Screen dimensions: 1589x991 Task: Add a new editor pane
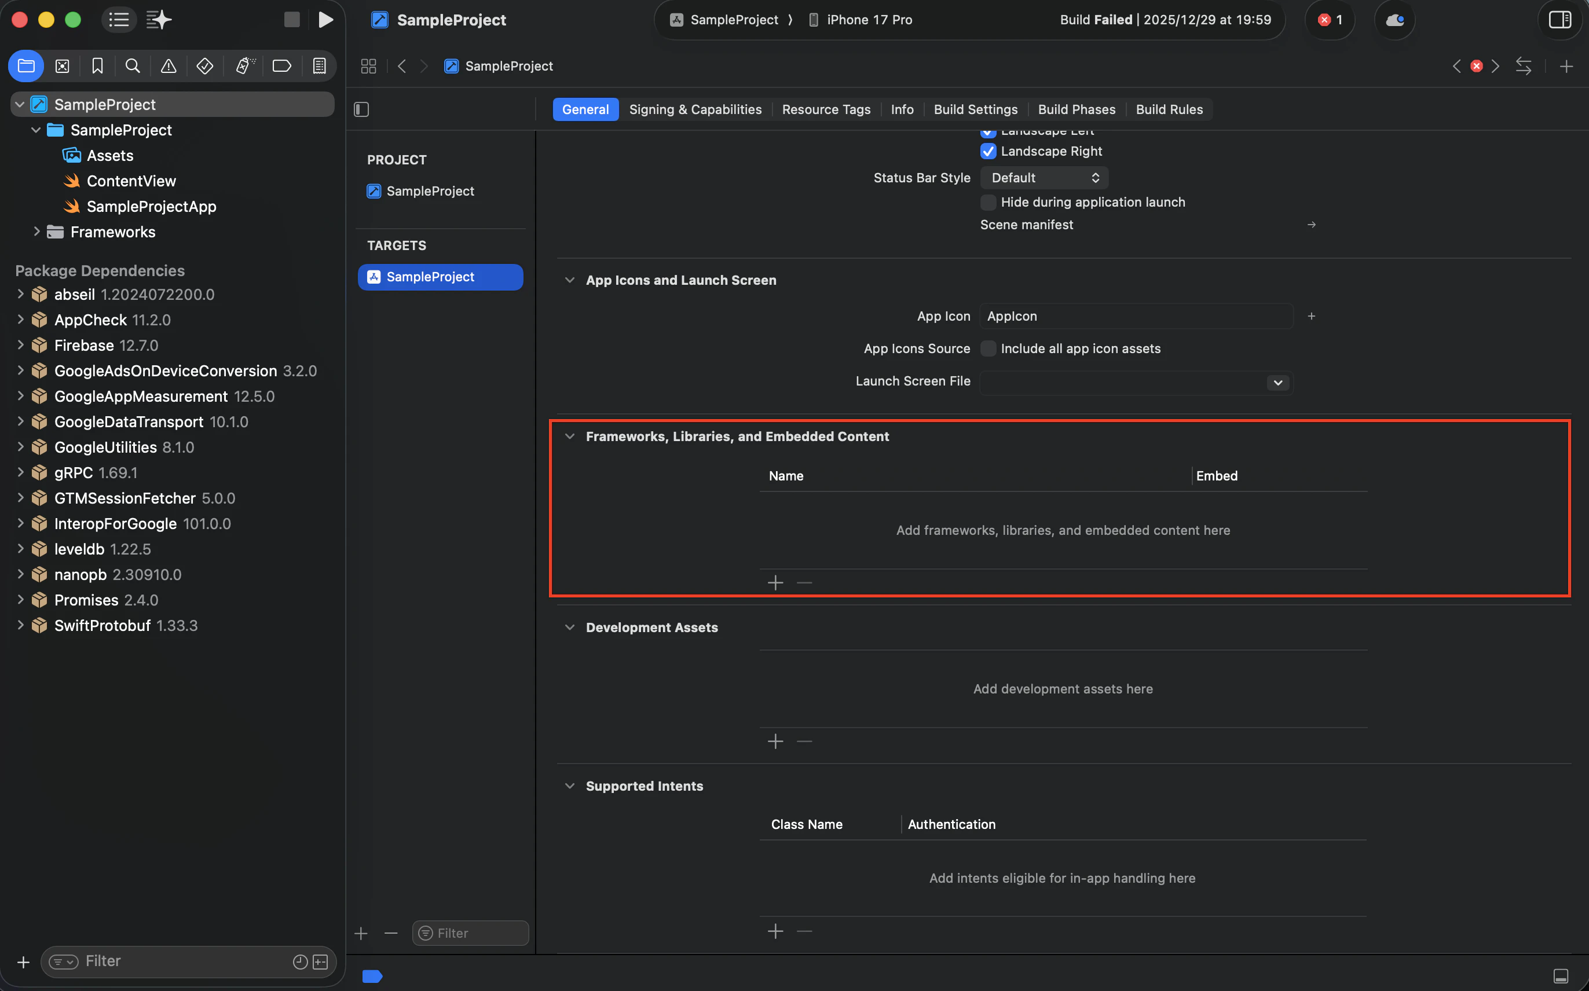[x=1566, y=66]
